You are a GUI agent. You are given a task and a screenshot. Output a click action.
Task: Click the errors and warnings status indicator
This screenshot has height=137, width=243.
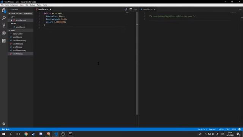click(x=6, y=129)
